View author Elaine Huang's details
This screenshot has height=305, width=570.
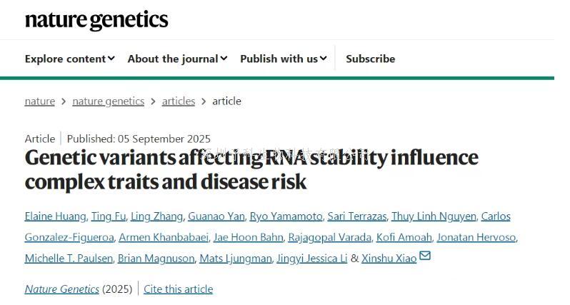[56, 216]
